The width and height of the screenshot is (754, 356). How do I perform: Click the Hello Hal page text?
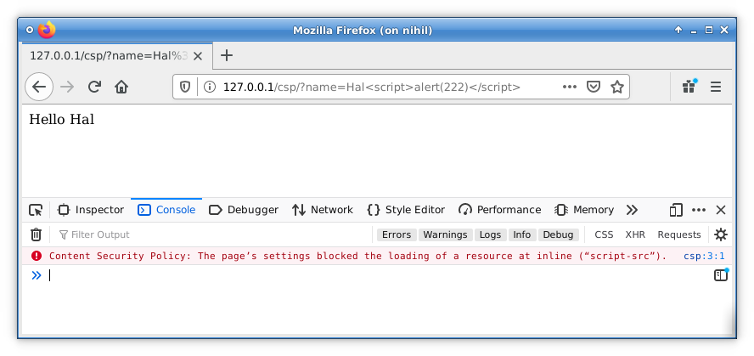(x=61, y=120)
